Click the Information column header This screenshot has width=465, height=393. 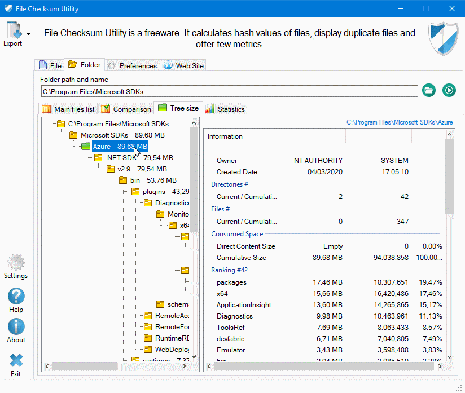225,136
